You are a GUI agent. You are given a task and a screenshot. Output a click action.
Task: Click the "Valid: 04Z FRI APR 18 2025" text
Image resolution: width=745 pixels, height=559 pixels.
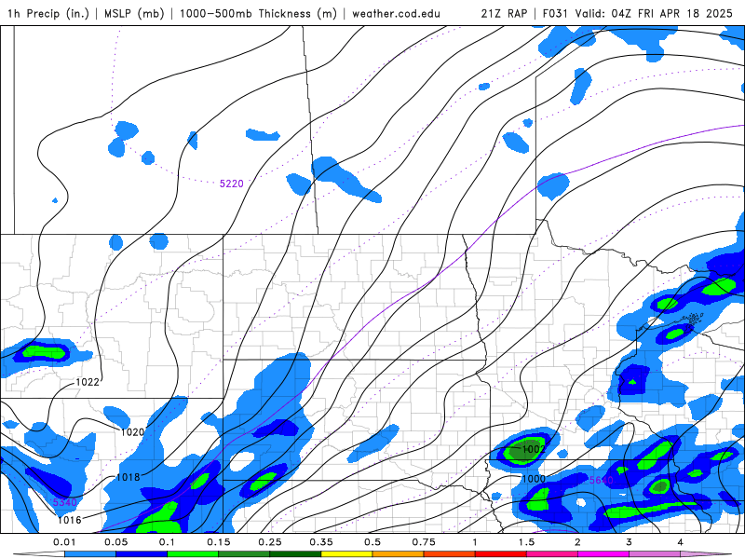tap(655, 13)
